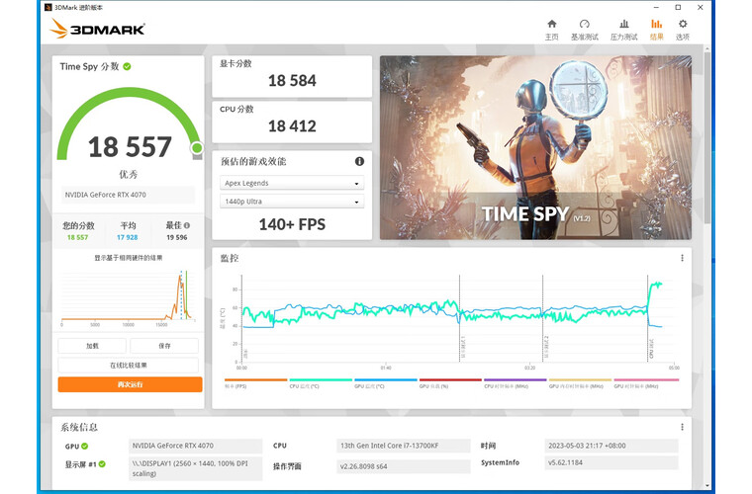Switch to the 结果 results tab
Image resolution: width=752 pixels, height=494 pixels.
coord(656,29)
